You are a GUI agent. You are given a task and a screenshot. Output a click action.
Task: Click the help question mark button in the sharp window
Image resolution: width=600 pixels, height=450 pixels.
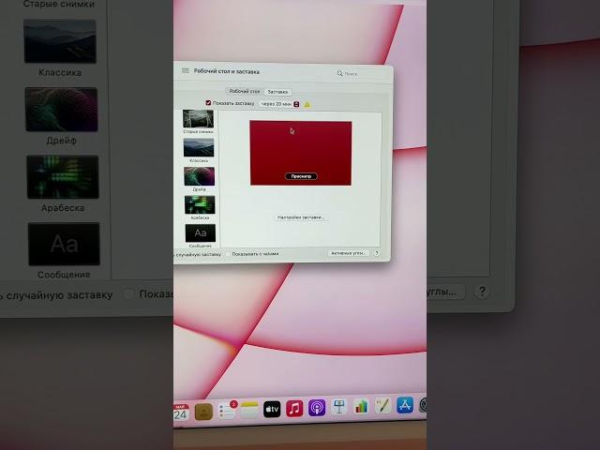tap(377, 253)
